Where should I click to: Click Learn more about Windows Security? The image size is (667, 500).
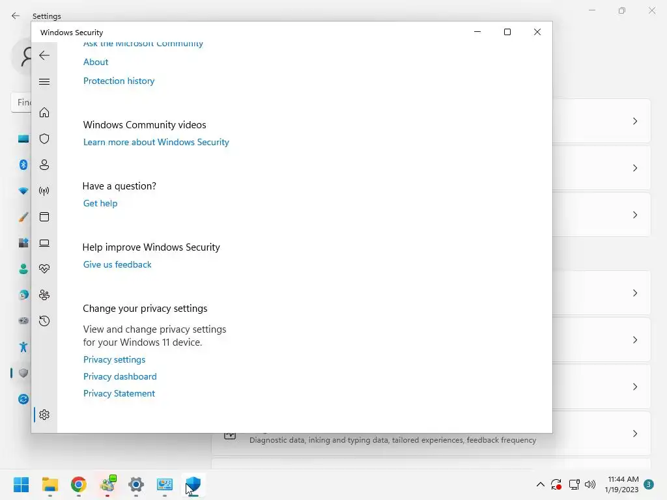tap(156, 142)
